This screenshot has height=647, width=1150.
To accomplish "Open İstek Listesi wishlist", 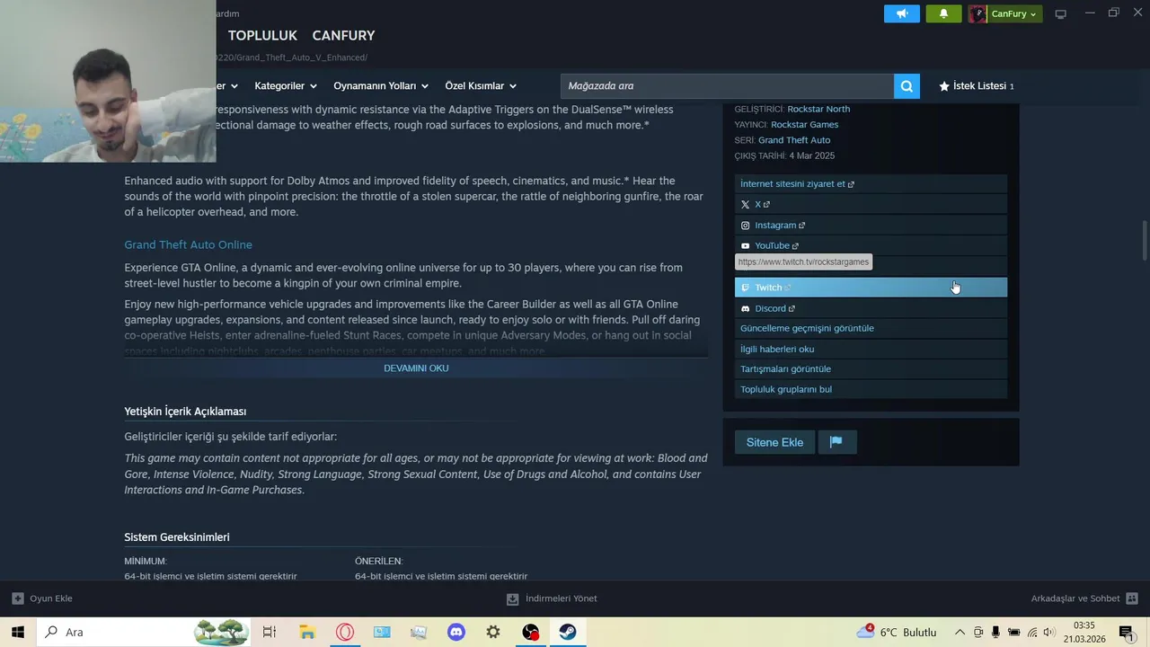I will [976, 86].
